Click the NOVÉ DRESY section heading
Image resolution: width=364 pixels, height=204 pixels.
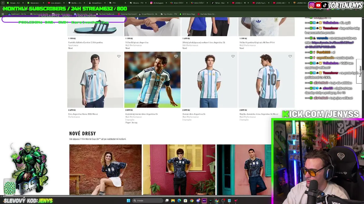click(x=82, y=133)
